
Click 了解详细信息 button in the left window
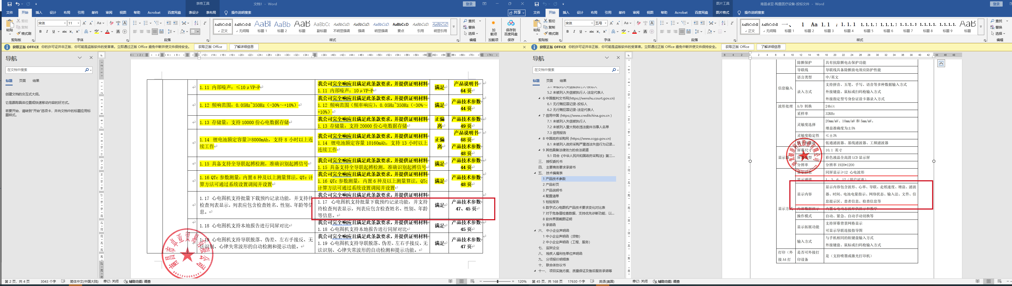click(x=244, y=47)
